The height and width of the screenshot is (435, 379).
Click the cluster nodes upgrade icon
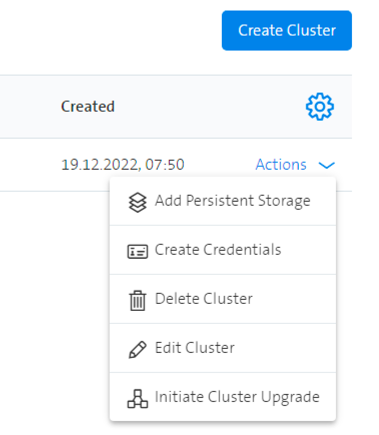coord(138,398)
